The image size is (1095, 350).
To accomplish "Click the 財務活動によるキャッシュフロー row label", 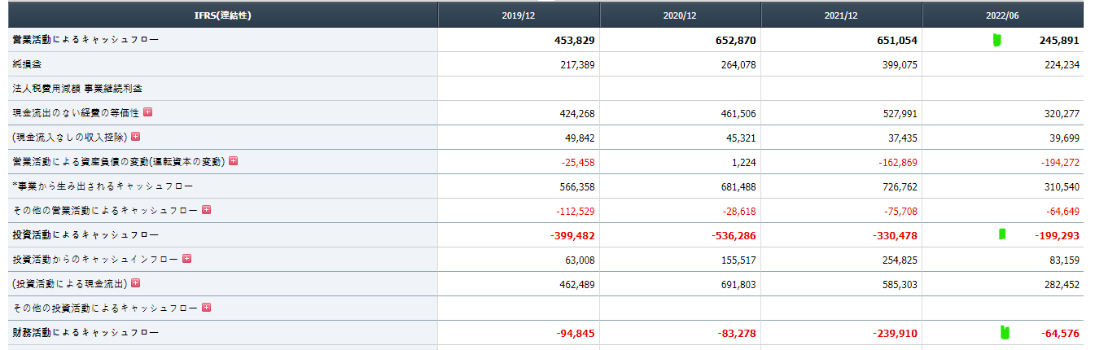I will coord(85,333).
